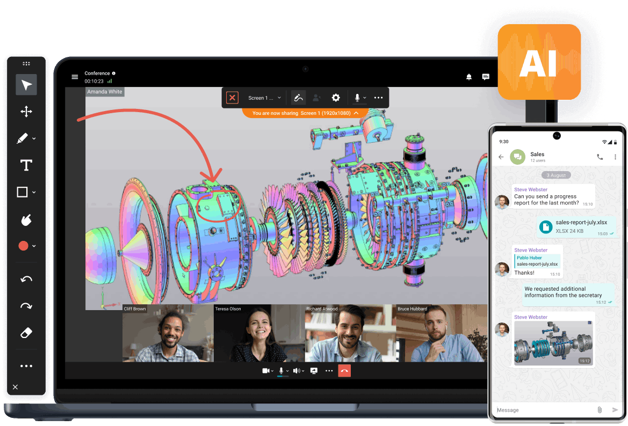This screenshot has width=628, height=426.
Task: Pick the red color swatch
Action: tap(23, 246)
